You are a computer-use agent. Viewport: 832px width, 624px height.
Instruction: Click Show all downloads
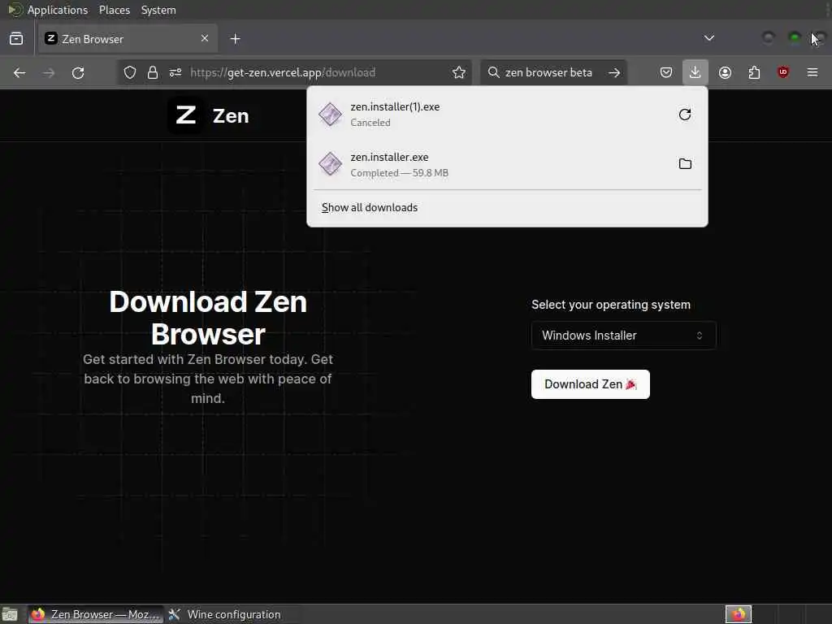coord(370,207)
